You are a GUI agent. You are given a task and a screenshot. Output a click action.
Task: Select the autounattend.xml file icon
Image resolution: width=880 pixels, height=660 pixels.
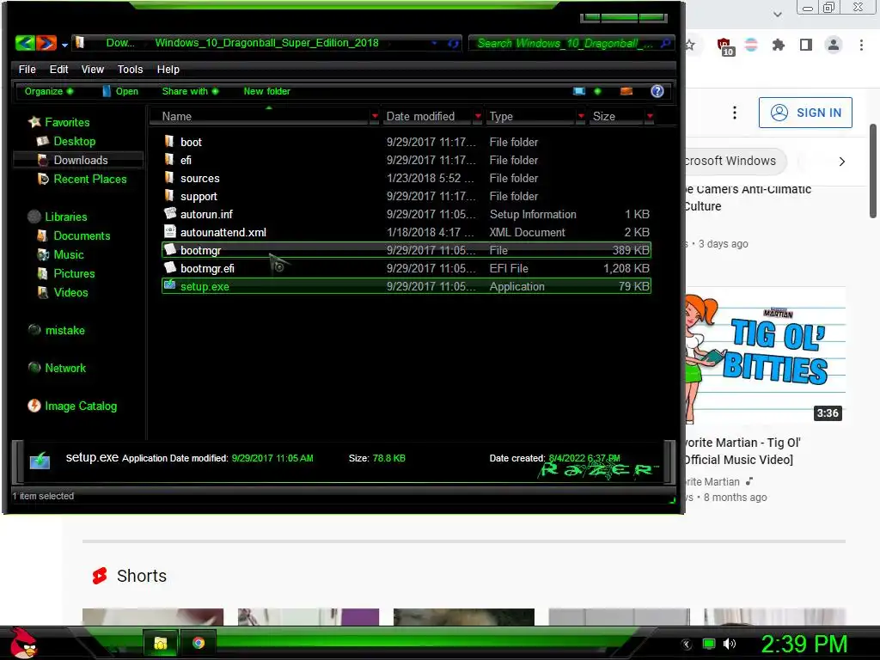[170, 231]
